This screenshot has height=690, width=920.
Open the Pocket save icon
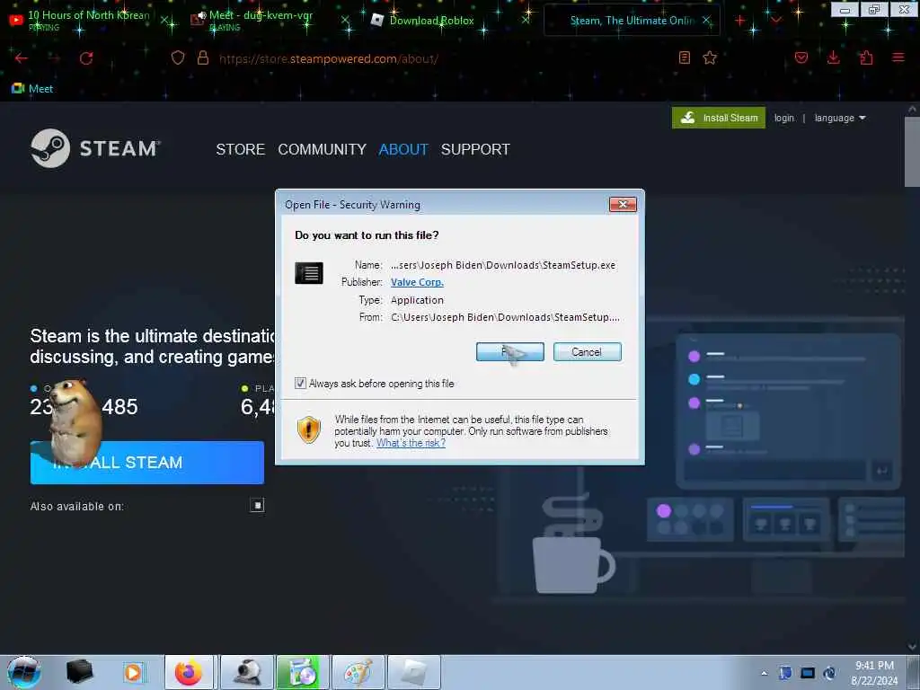coord(801,57)
